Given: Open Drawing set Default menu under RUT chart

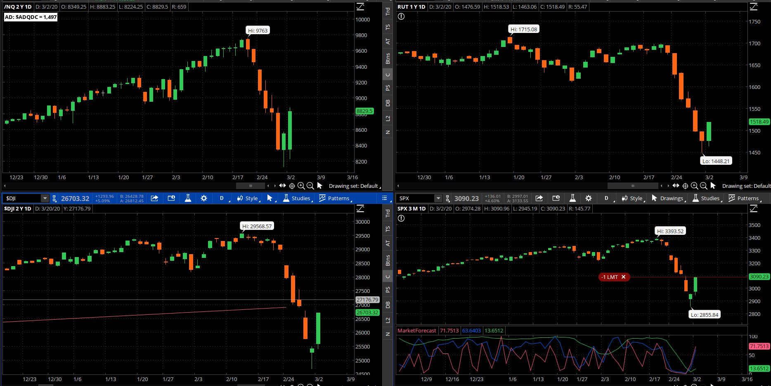Looking at the screenshot, I should (x=746, y=186).
